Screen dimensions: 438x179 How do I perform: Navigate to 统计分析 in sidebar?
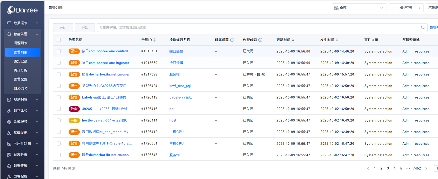tap(20, 70)
